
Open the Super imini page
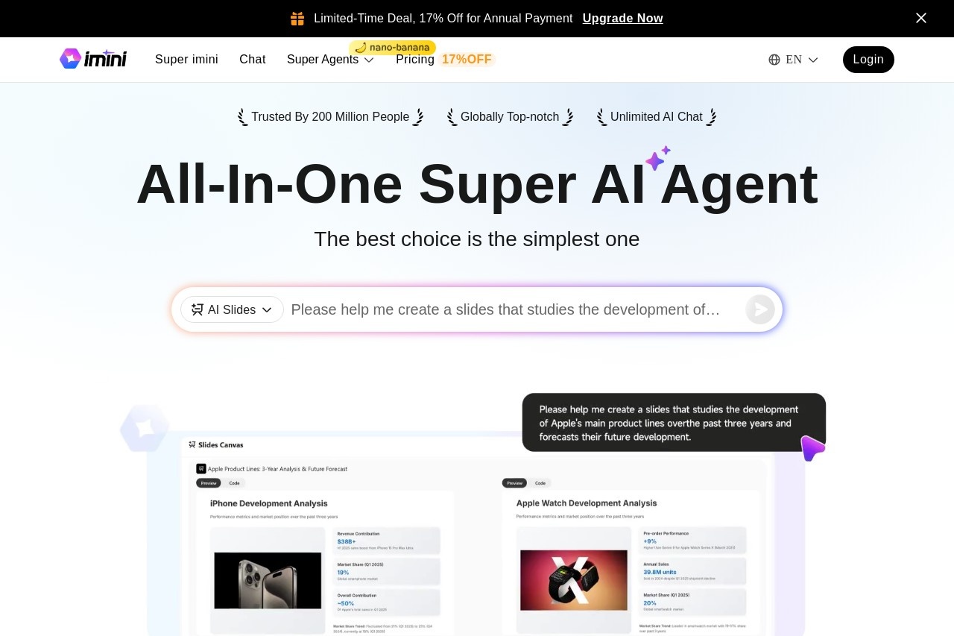click(x=186, y=60)
